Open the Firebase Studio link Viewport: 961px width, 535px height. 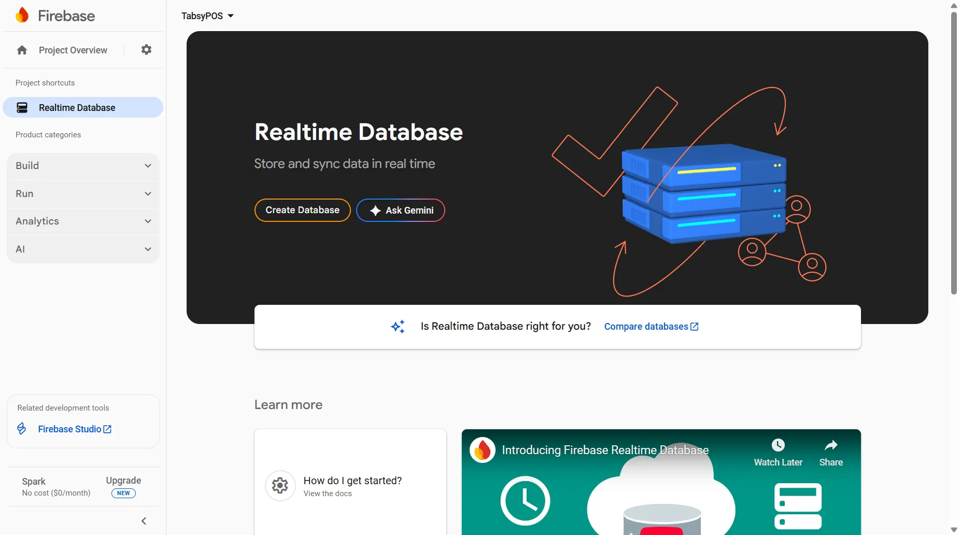pyautogui.click(x=75, y=429)
